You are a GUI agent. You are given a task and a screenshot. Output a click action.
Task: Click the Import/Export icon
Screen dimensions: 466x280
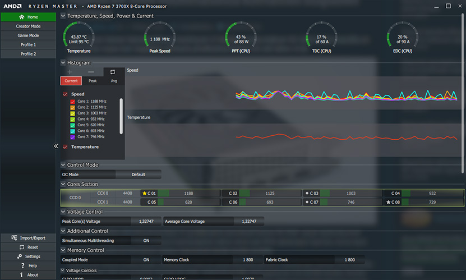click(14, 238)
